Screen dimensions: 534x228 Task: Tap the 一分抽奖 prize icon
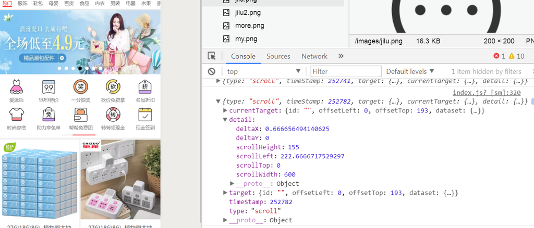81,87
